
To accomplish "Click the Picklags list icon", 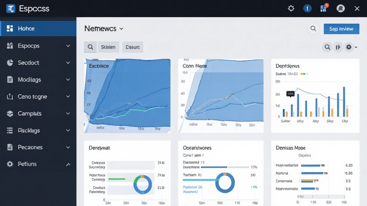I will click(x=10, y=130).
